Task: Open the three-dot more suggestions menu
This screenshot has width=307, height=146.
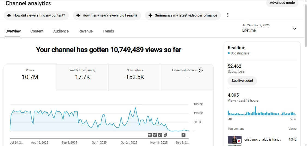Action: (228, 15)
